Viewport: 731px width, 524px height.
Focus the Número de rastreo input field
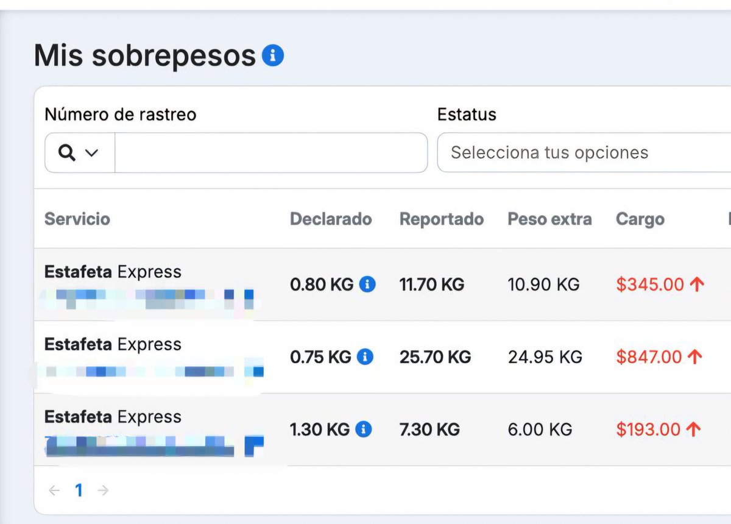point(271,153)
